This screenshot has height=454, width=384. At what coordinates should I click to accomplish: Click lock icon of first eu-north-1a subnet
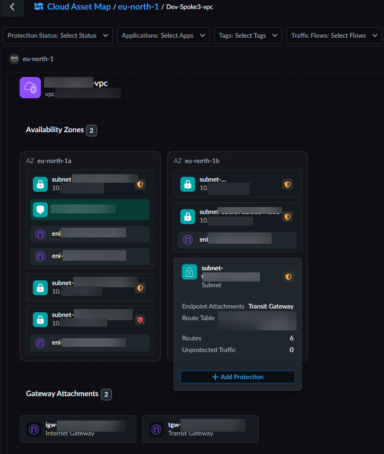tap(40, 184)
